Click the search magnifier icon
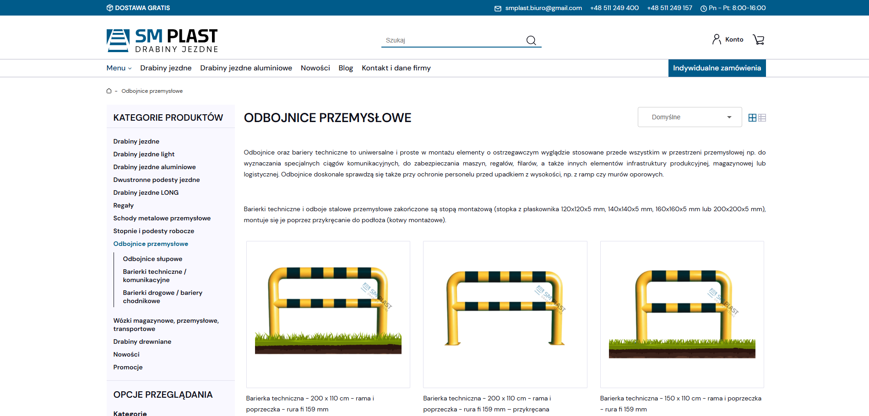 pos(531,40)
